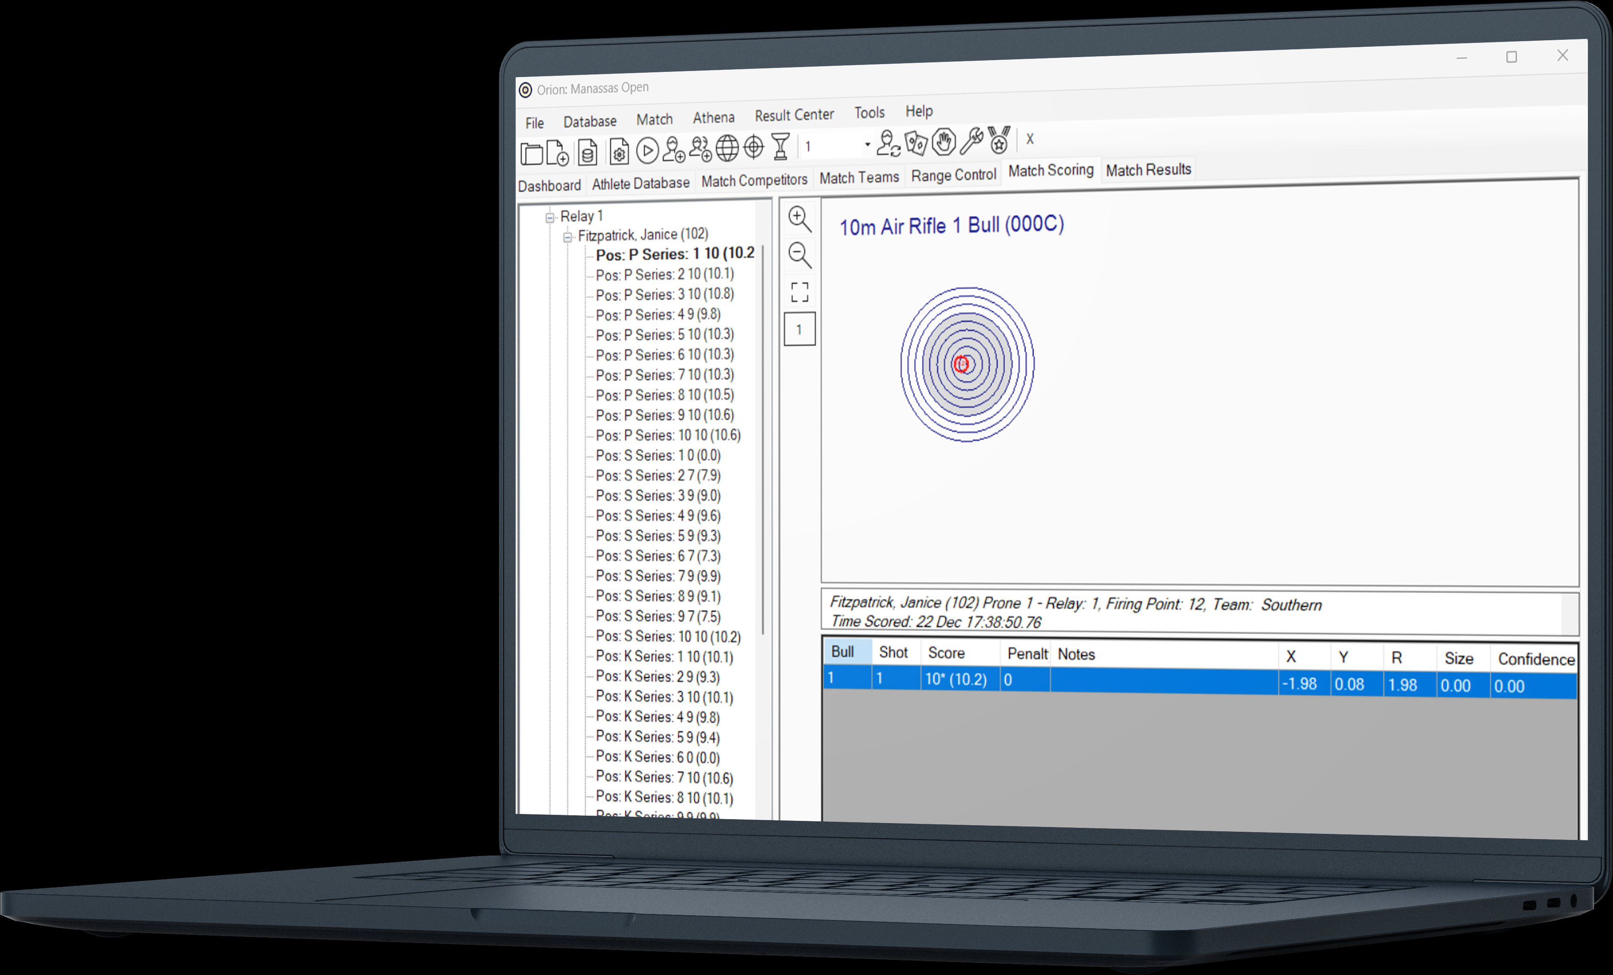
Task: Select Pos: S Series: 6 7 (7.3)
Action: [x=658, y=555]
